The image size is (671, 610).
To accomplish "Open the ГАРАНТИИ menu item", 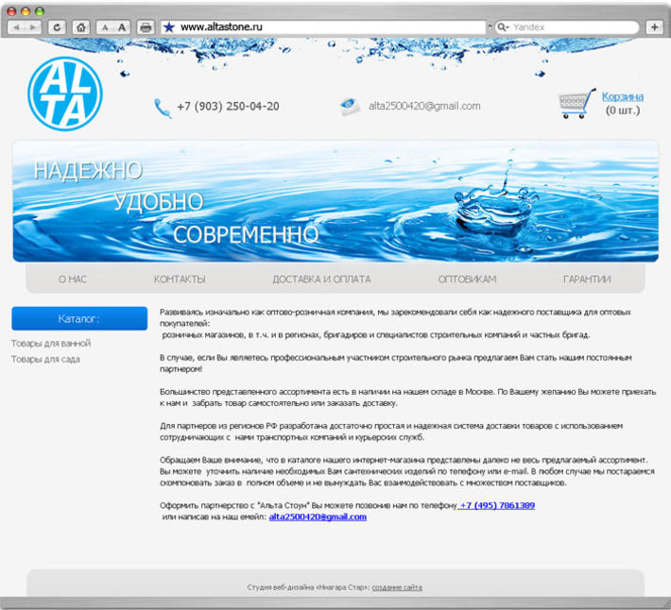I will coord(587,280).
